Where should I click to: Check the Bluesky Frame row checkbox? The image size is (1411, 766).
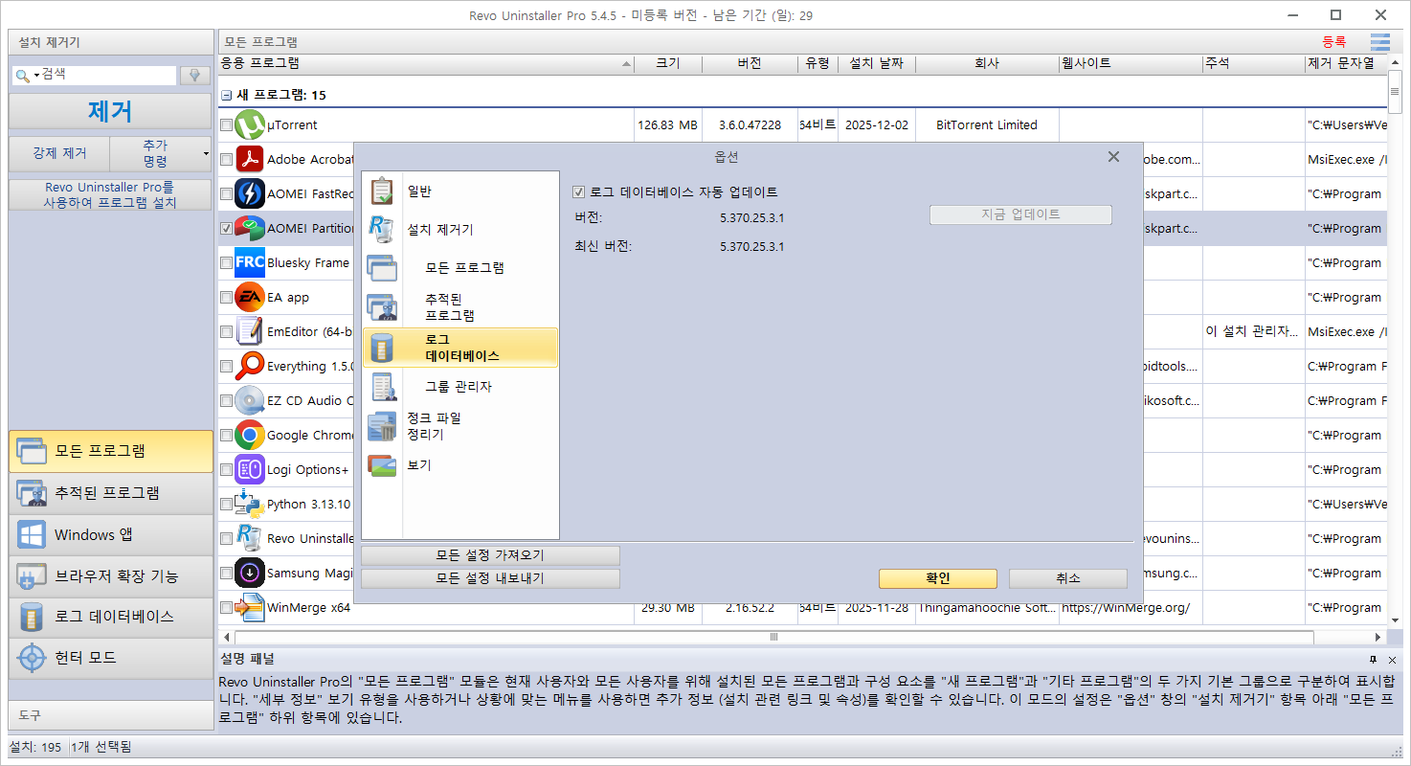(227, 263)
